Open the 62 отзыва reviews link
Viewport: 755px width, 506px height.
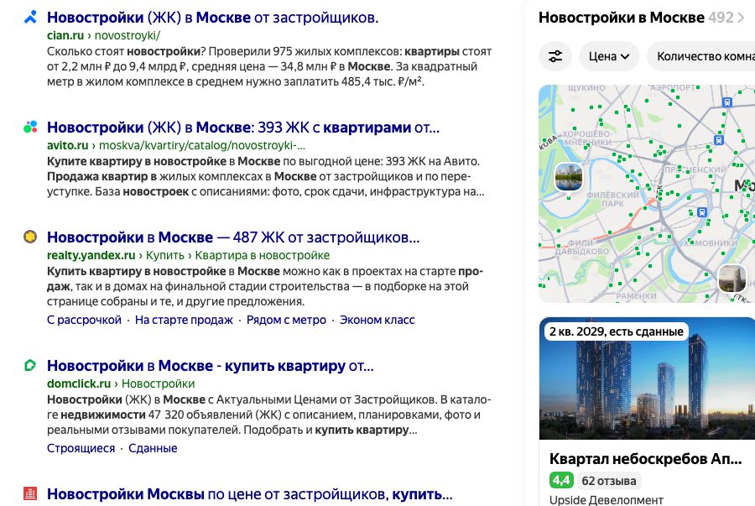pos(609,481)
